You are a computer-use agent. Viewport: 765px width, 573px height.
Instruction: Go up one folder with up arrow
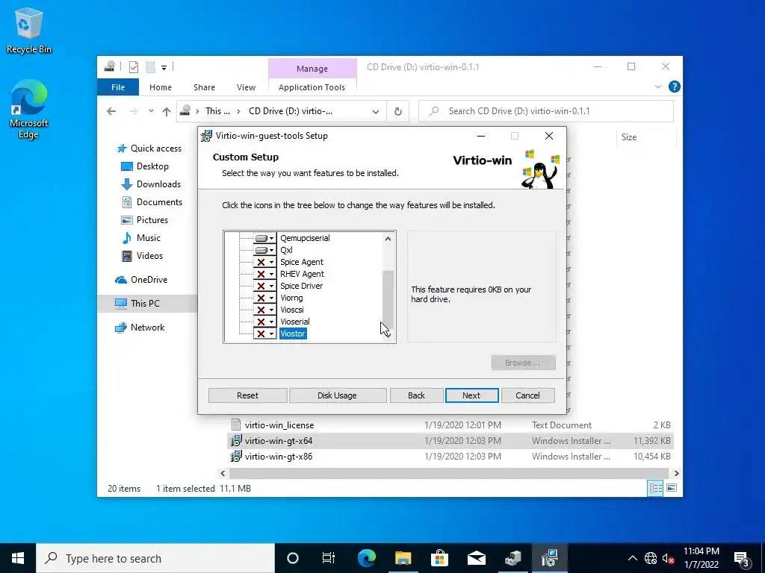tap(167, 112)
